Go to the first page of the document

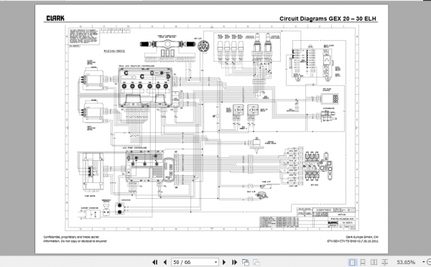[155, 262]
